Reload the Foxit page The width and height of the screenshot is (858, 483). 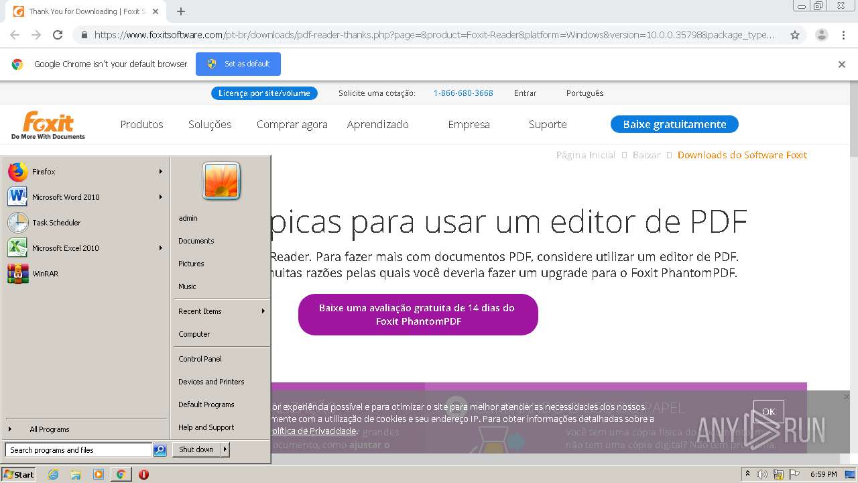58,35
